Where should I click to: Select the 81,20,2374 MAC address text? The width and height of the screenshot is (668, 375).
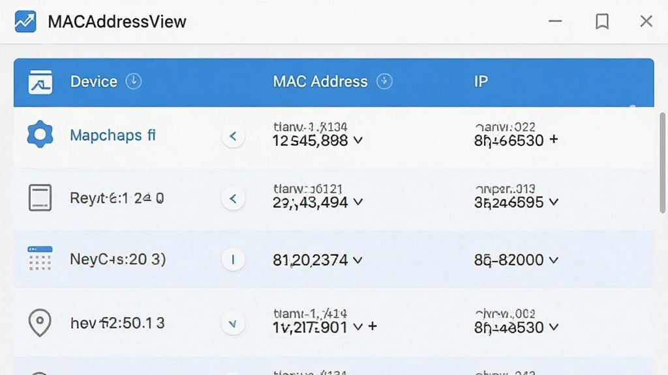click(x=311, y=260)
